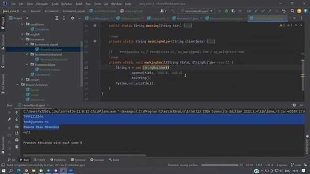Rollback changes with the undo arrow icon
The height and width of the screenshot is (174, 310).
tap(284, 11)
